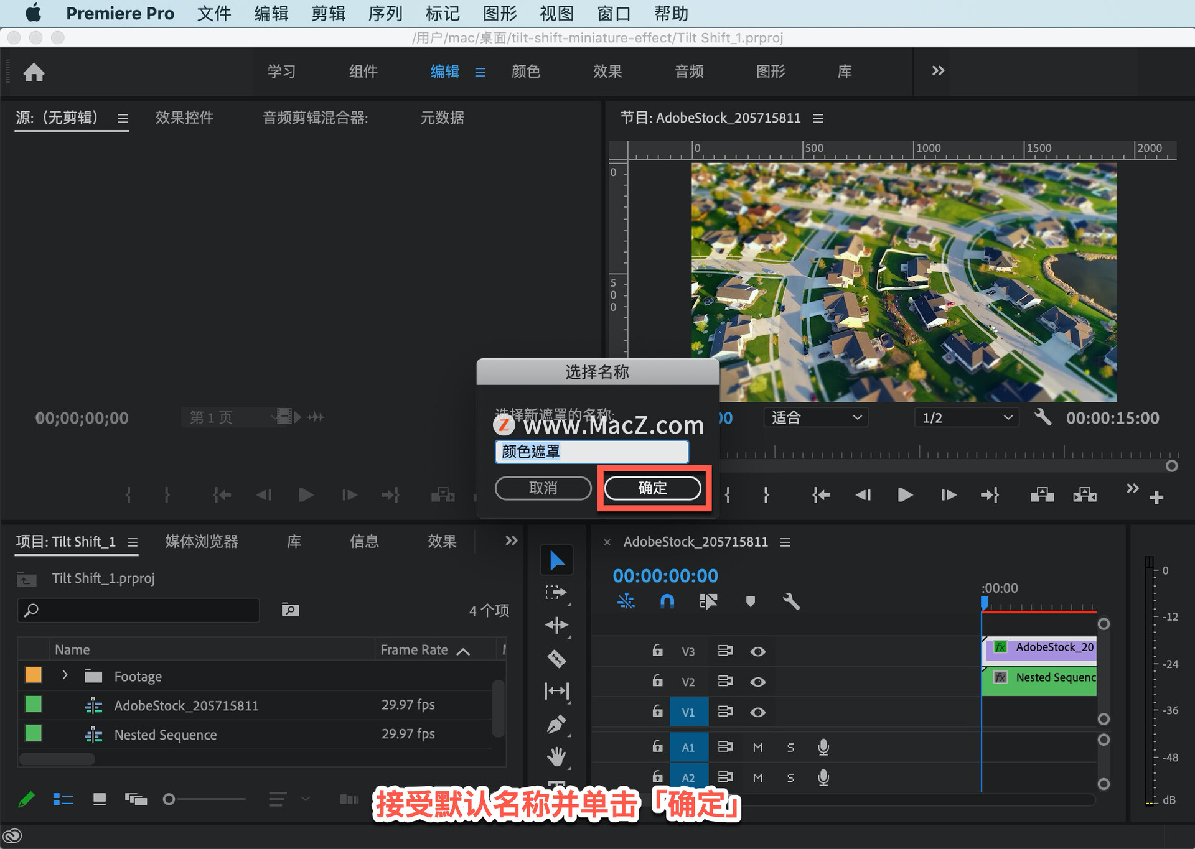Toggle V2 track output eye

(757, 682)
